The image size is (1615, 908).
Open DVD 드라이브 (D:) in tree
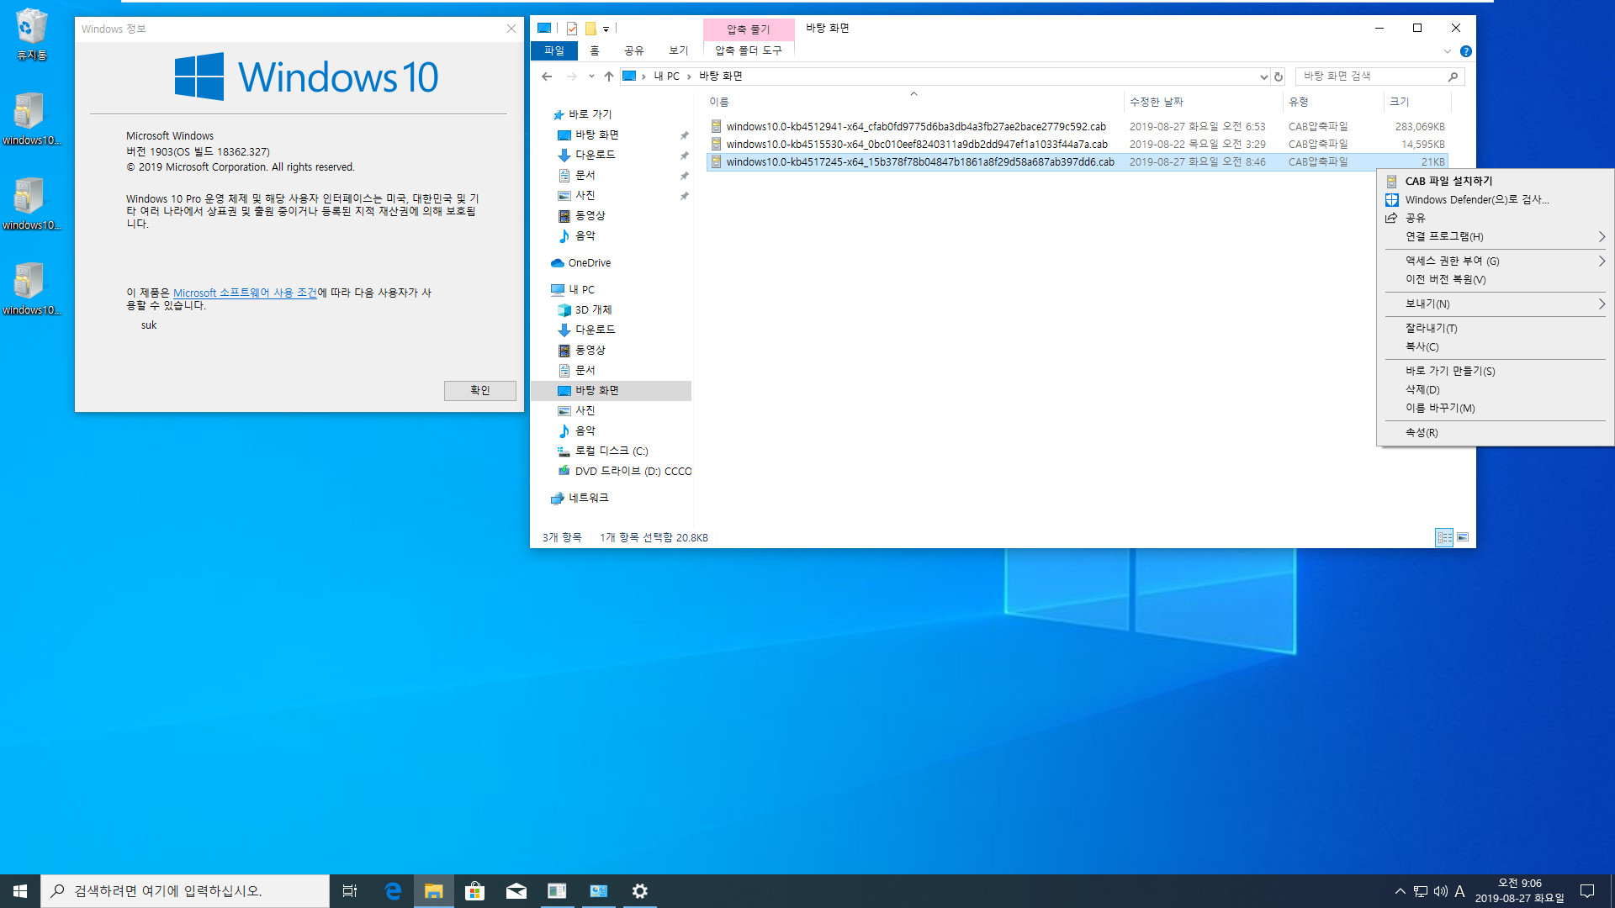[633, 472]
